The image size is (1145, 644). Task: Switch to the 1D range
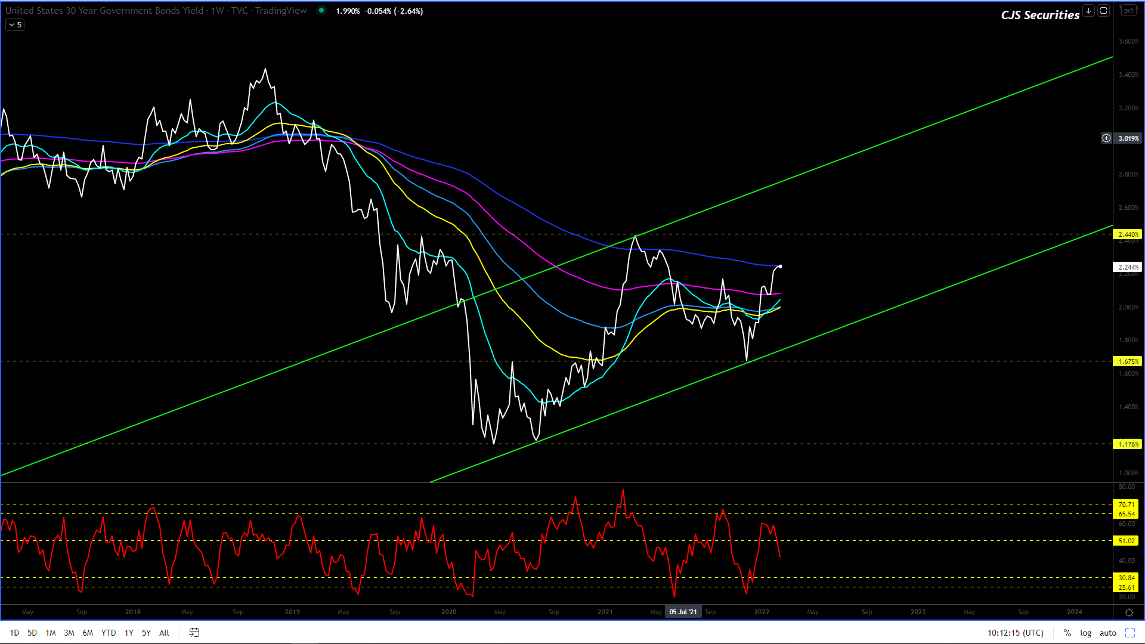[x=14, y=633]
